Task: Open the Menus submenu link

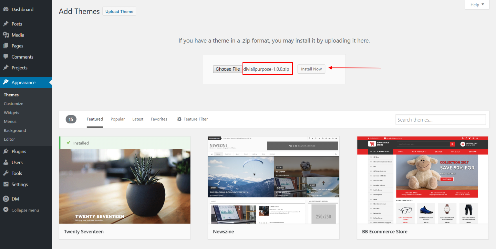Action: coord(10,121)
